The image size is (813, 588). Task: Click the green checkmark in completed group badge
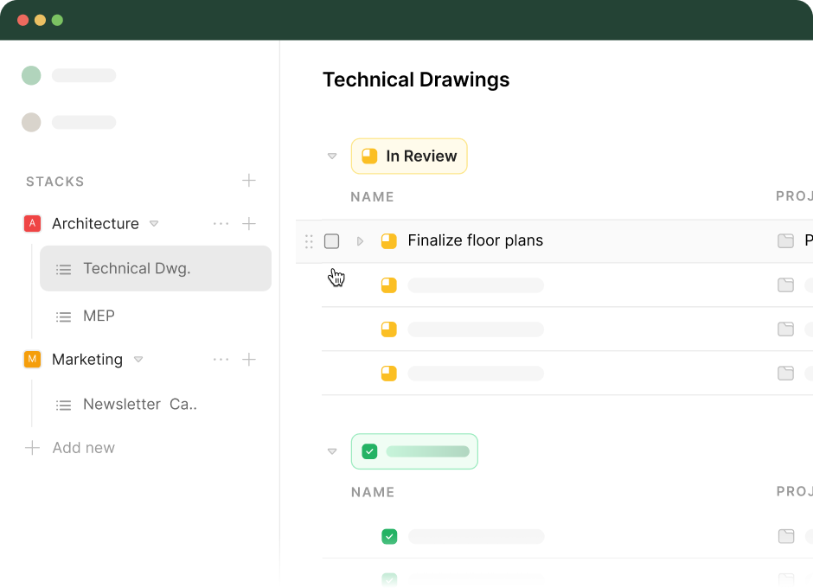[x=369, y=451]
